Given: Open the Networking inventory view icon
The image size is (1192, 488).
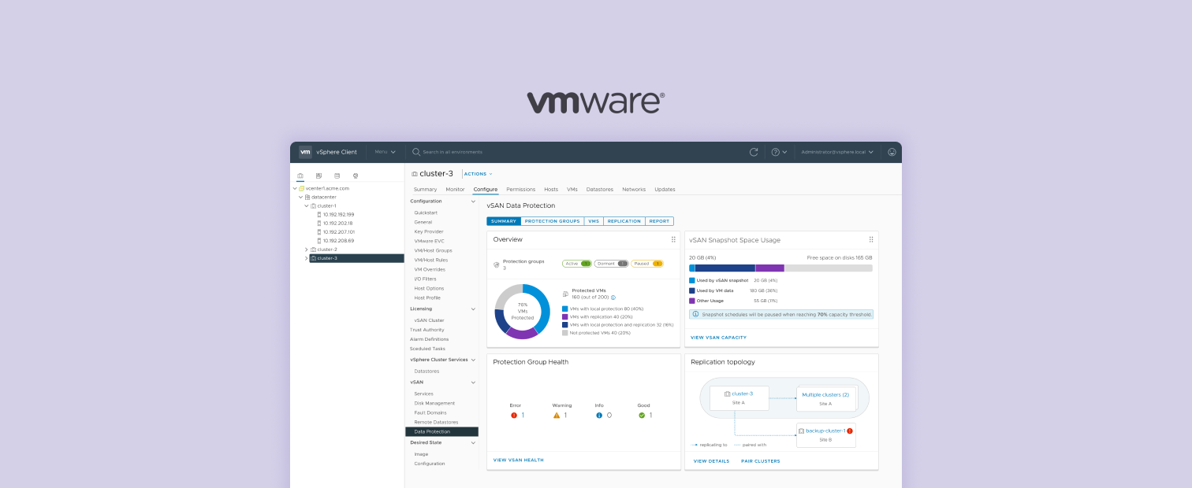Looking at the screenshot, I should 356,176.
